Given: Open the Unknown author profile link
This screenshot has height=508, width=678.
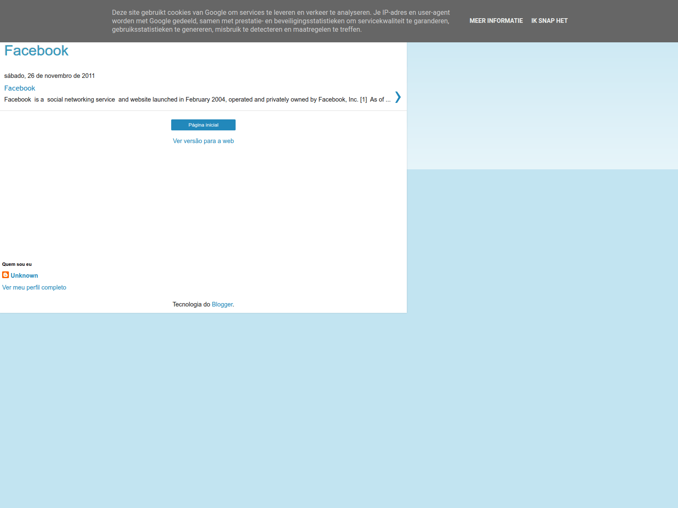Looking at the screenshot, I should click(x=24, y=276).
